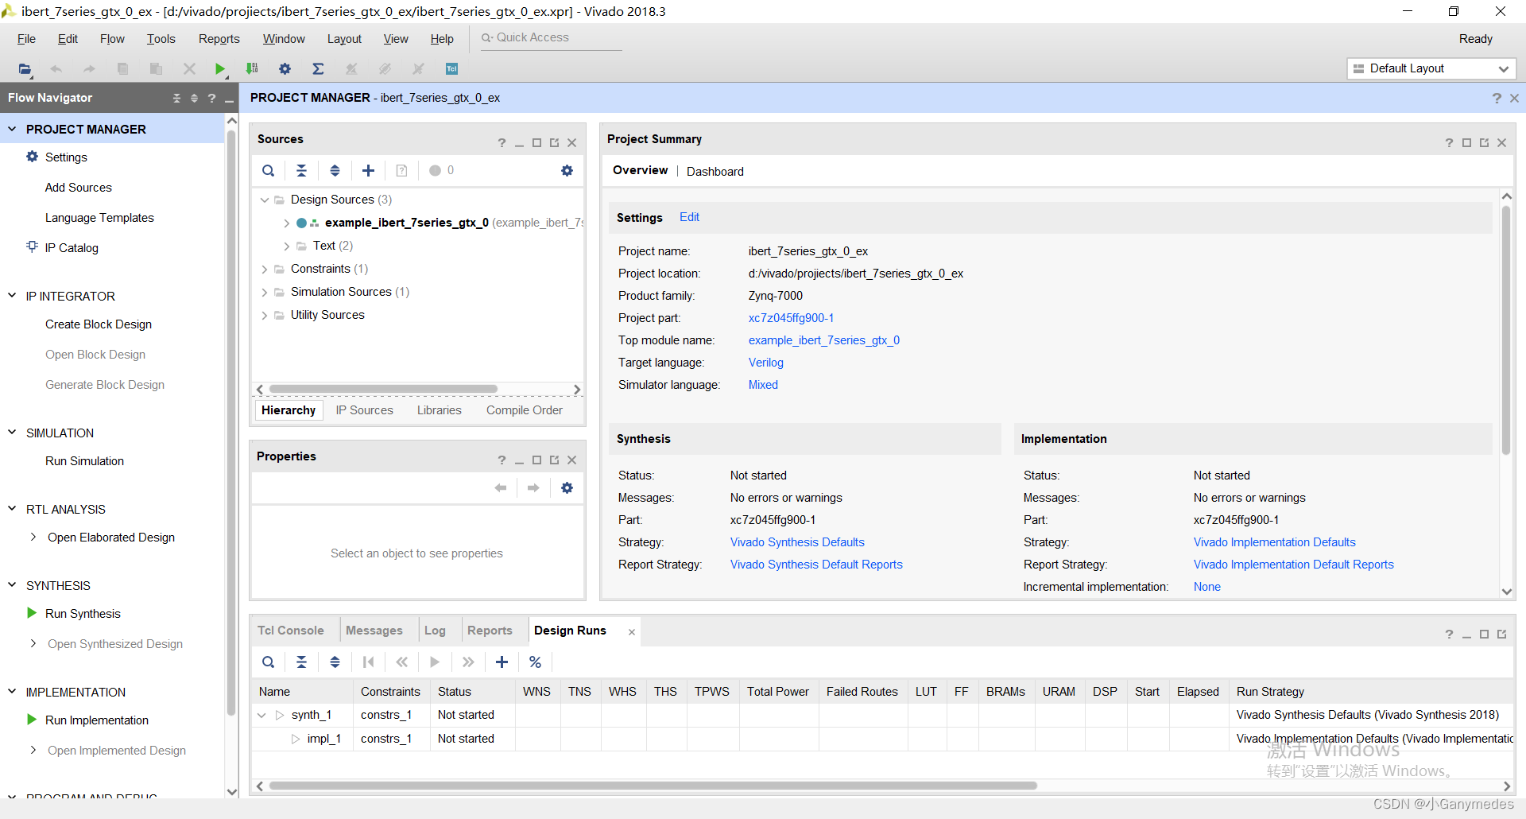Collapse all in Design Runs panel
The height and width of the screenshot is (819, 1526).
[301, 662]
